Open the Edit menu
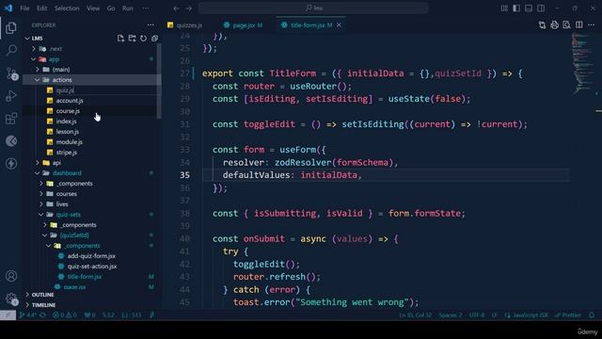602x339 pixels. [41, 8]
